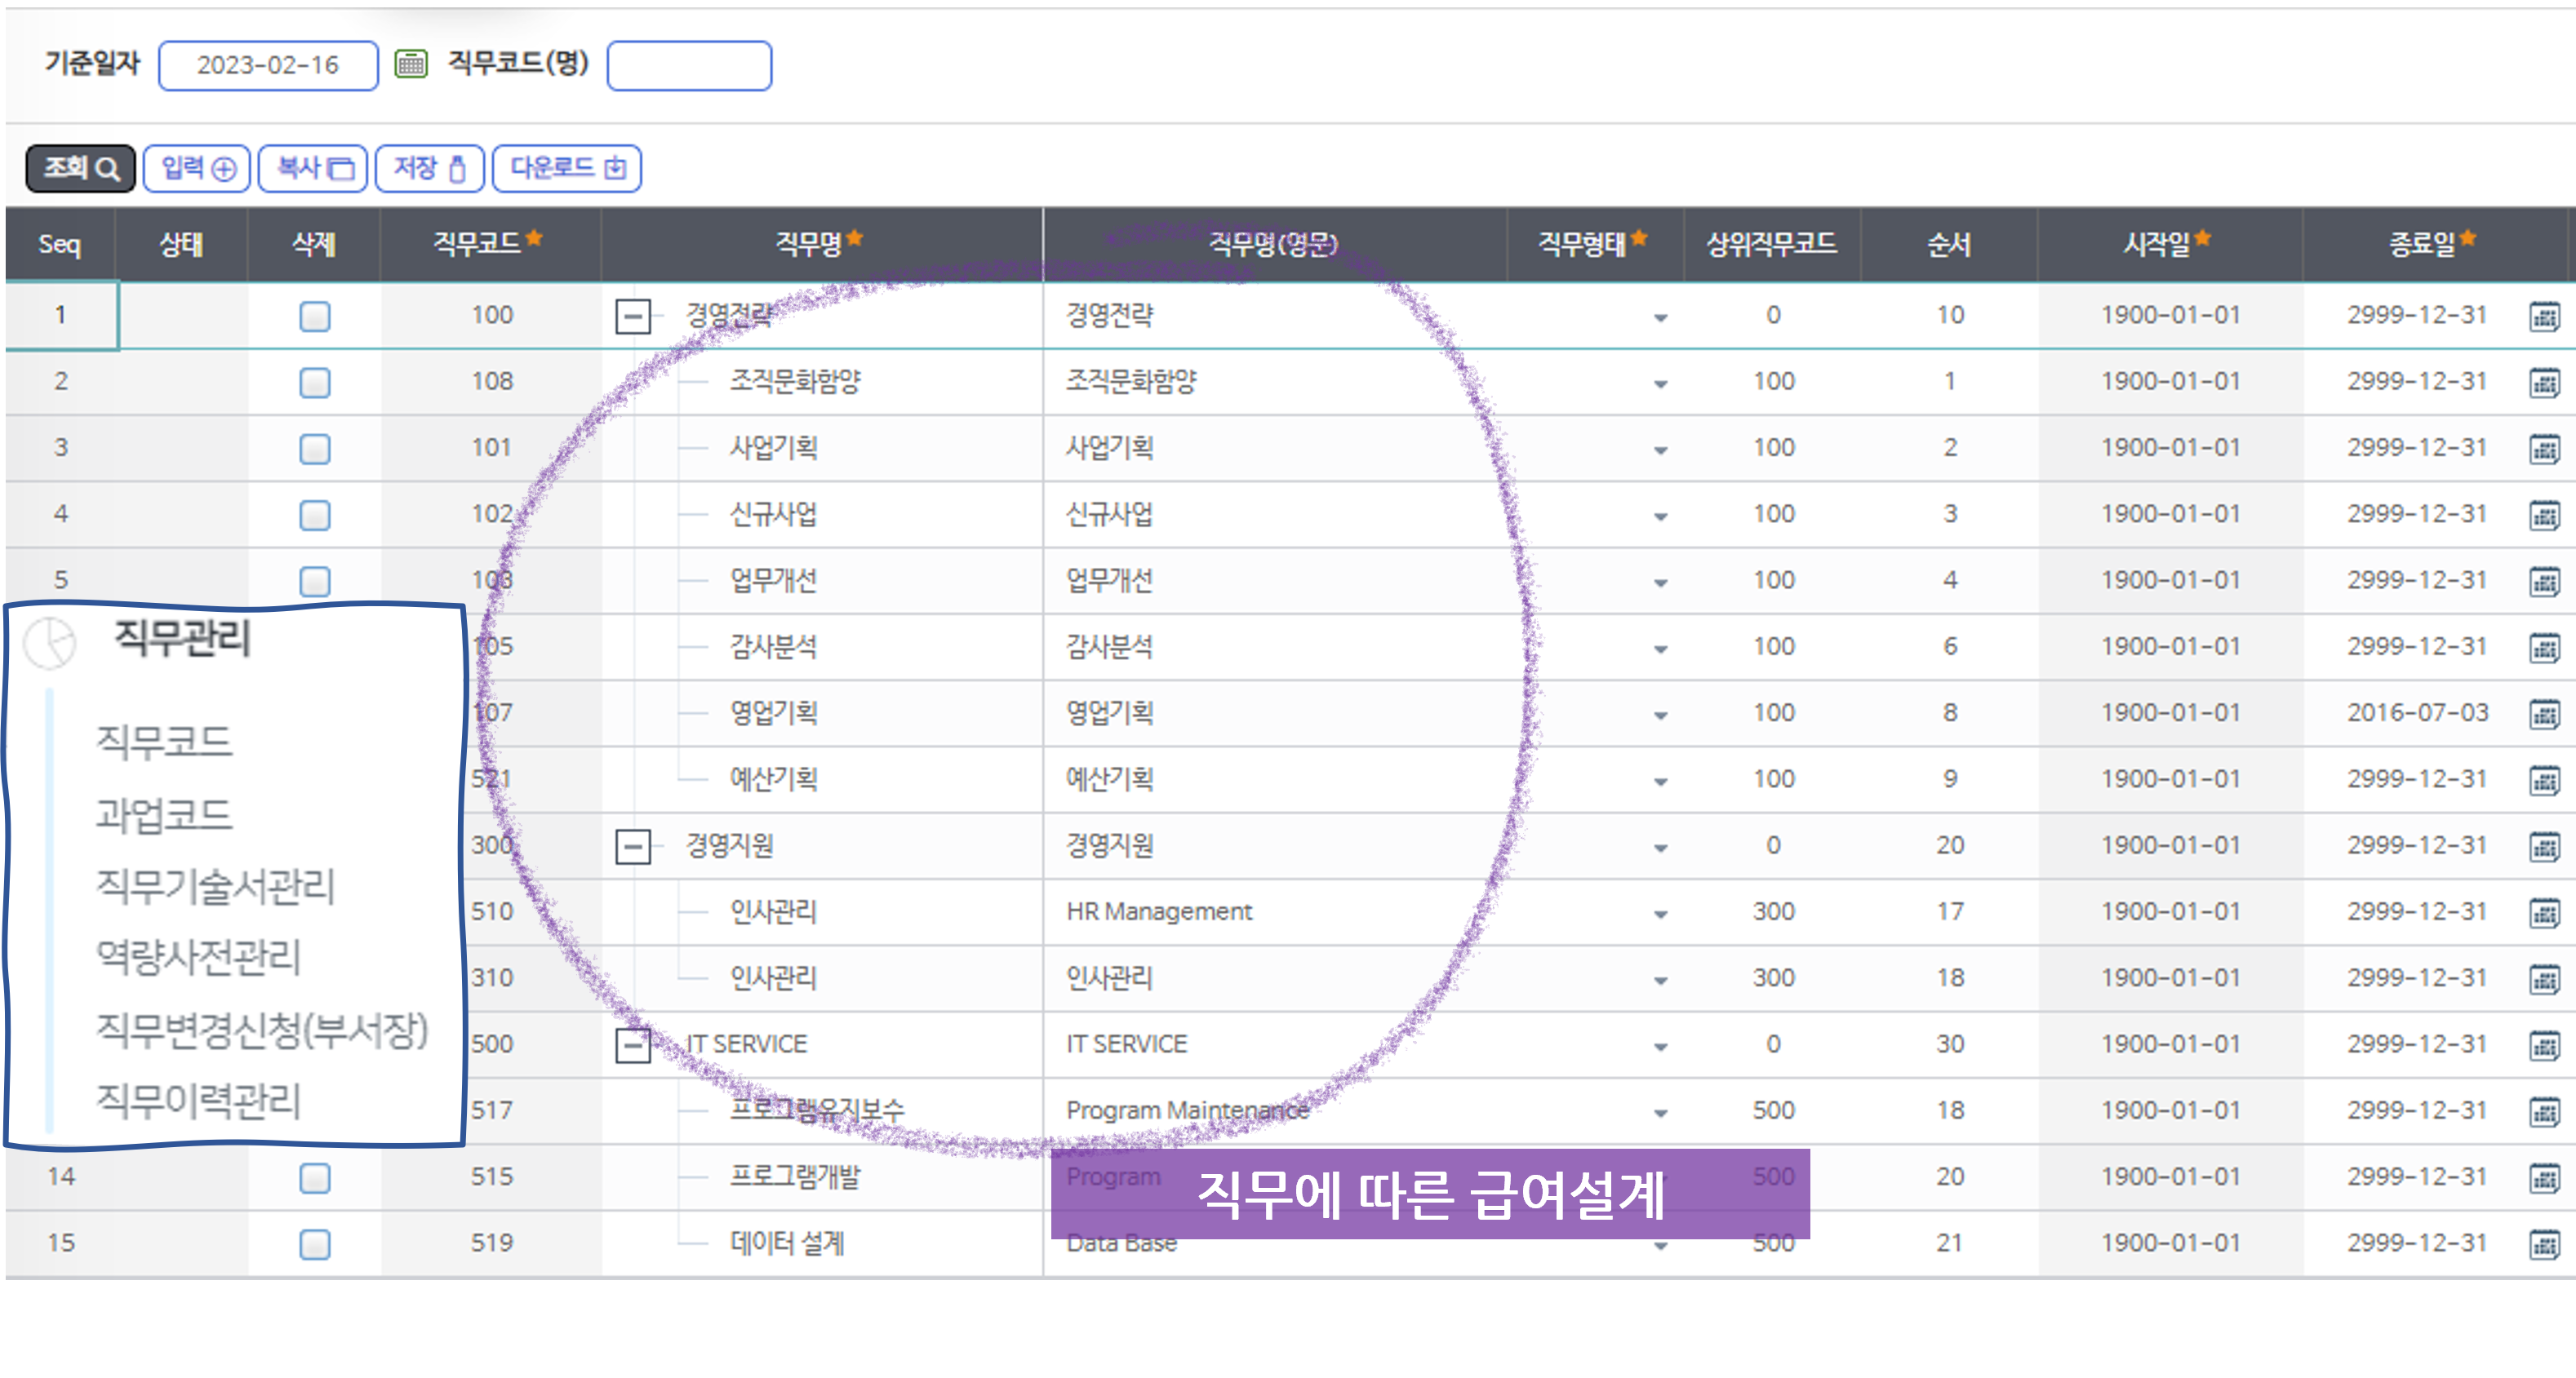
Task: Tick delete checkbox for job code 100
Action: pyautogui.click(x=315, y=317)
